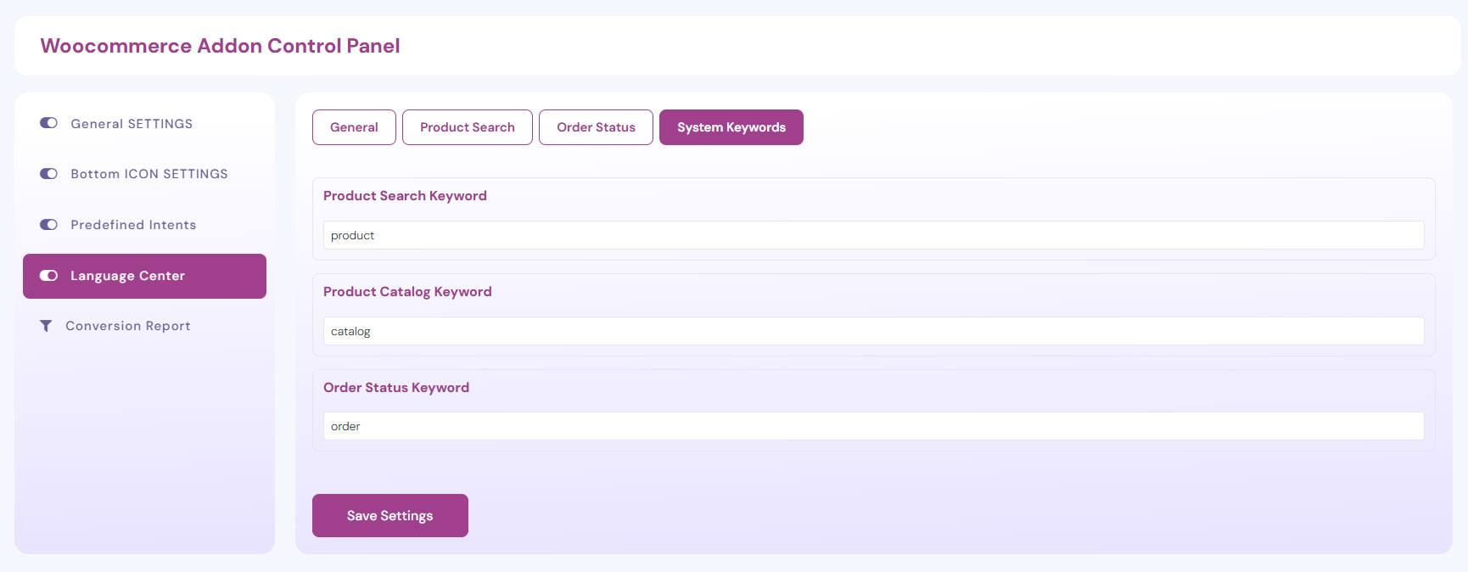Focus the Product Catalog Keyword text box

872,331
